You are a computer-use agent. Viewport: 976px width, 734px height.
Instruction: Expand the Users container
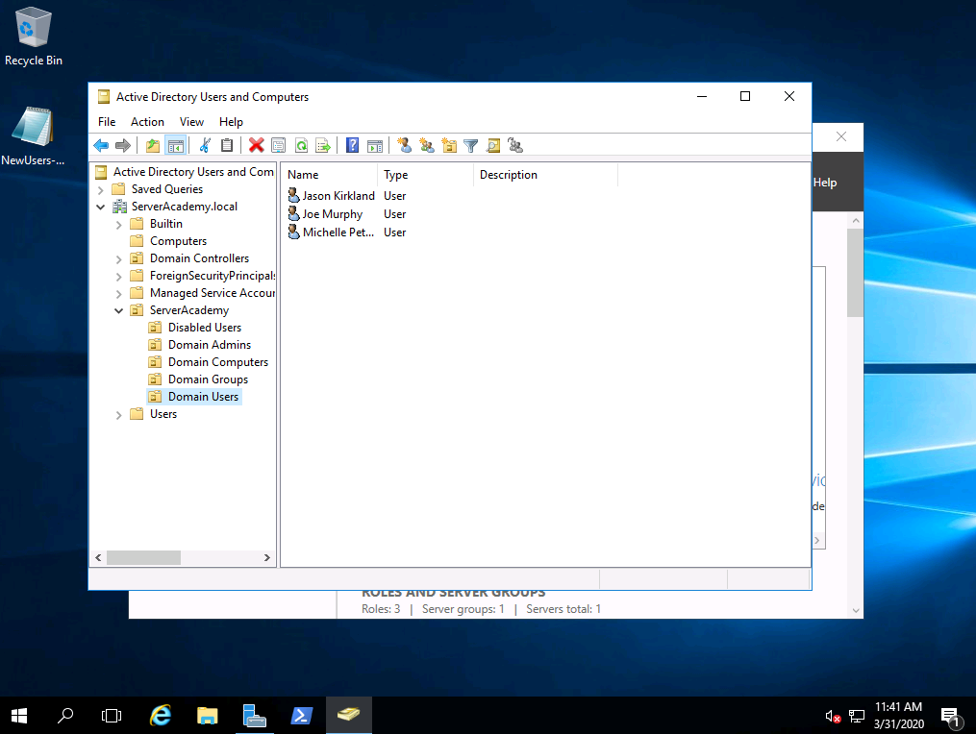pyautogui.click(x=119, y=415)
